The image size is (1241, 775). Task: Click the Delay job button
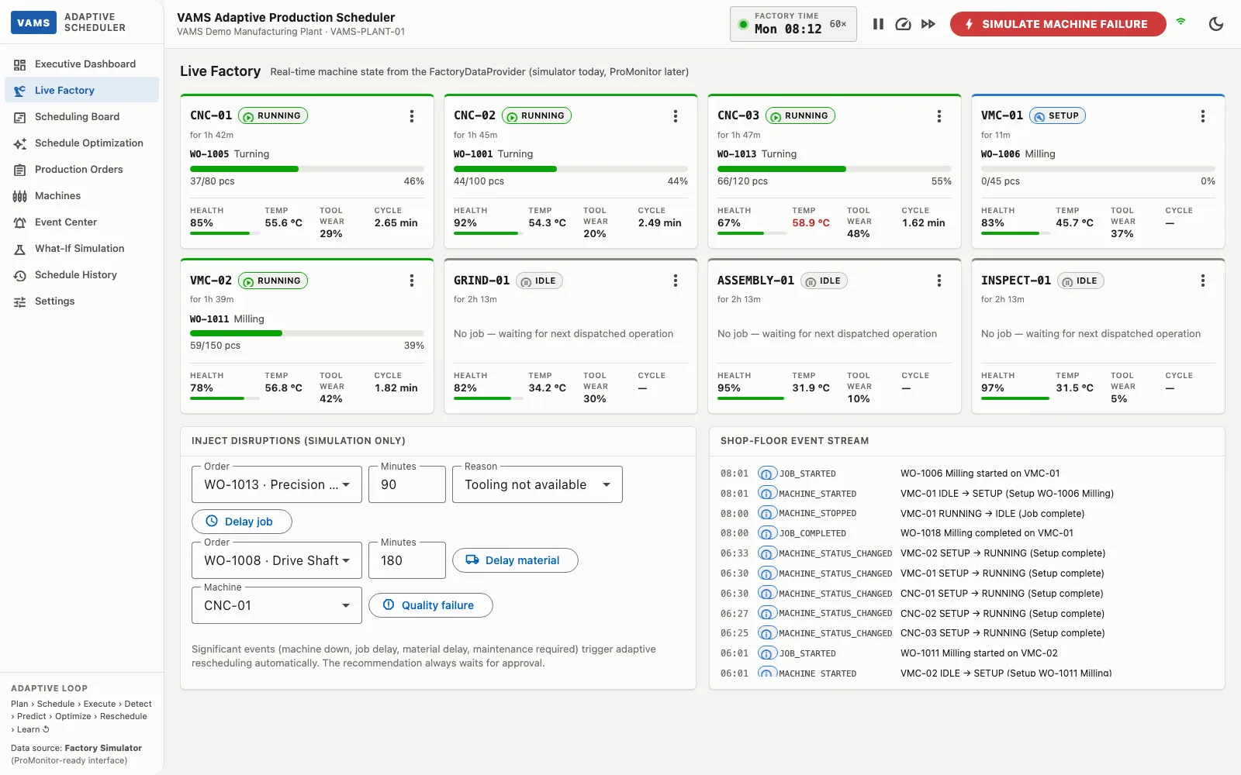pos(242,522)
